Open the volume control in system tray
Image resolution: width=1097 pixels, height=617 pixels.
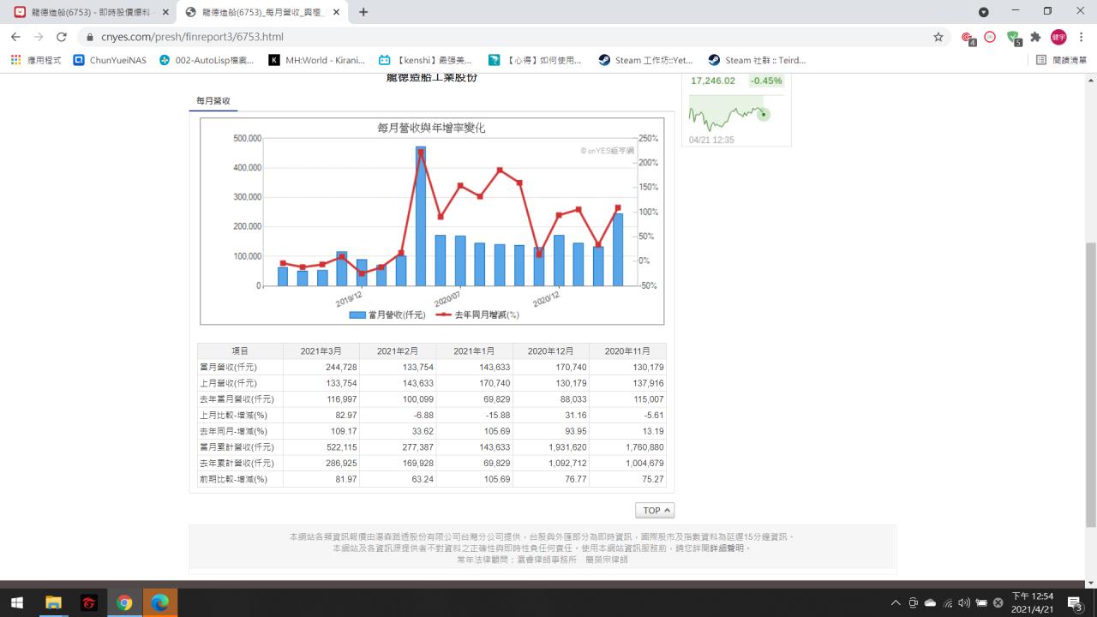tap(964, 602)
